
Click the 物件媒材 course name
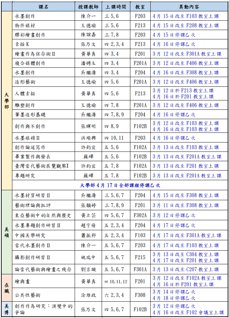[24, 25]
